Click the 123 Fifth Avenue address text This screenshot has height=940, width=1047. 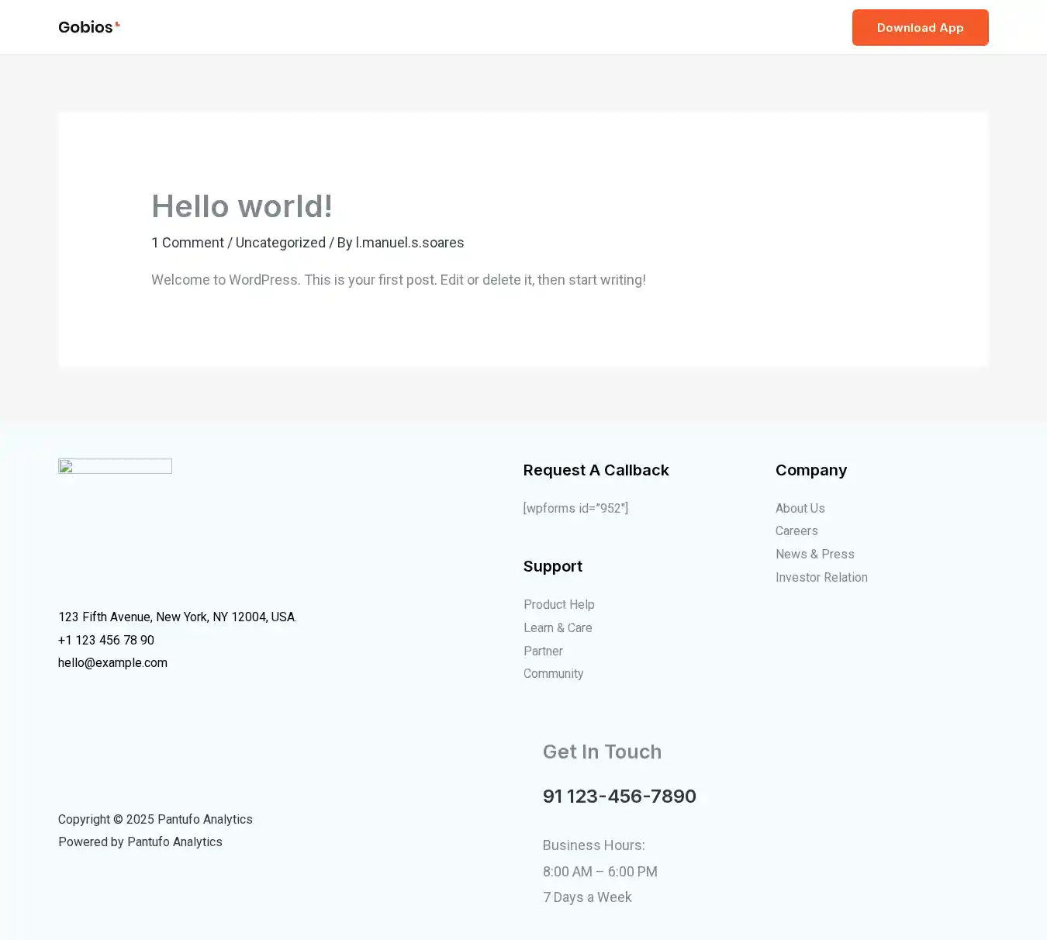pyautogui.click(x=177, y=617)
